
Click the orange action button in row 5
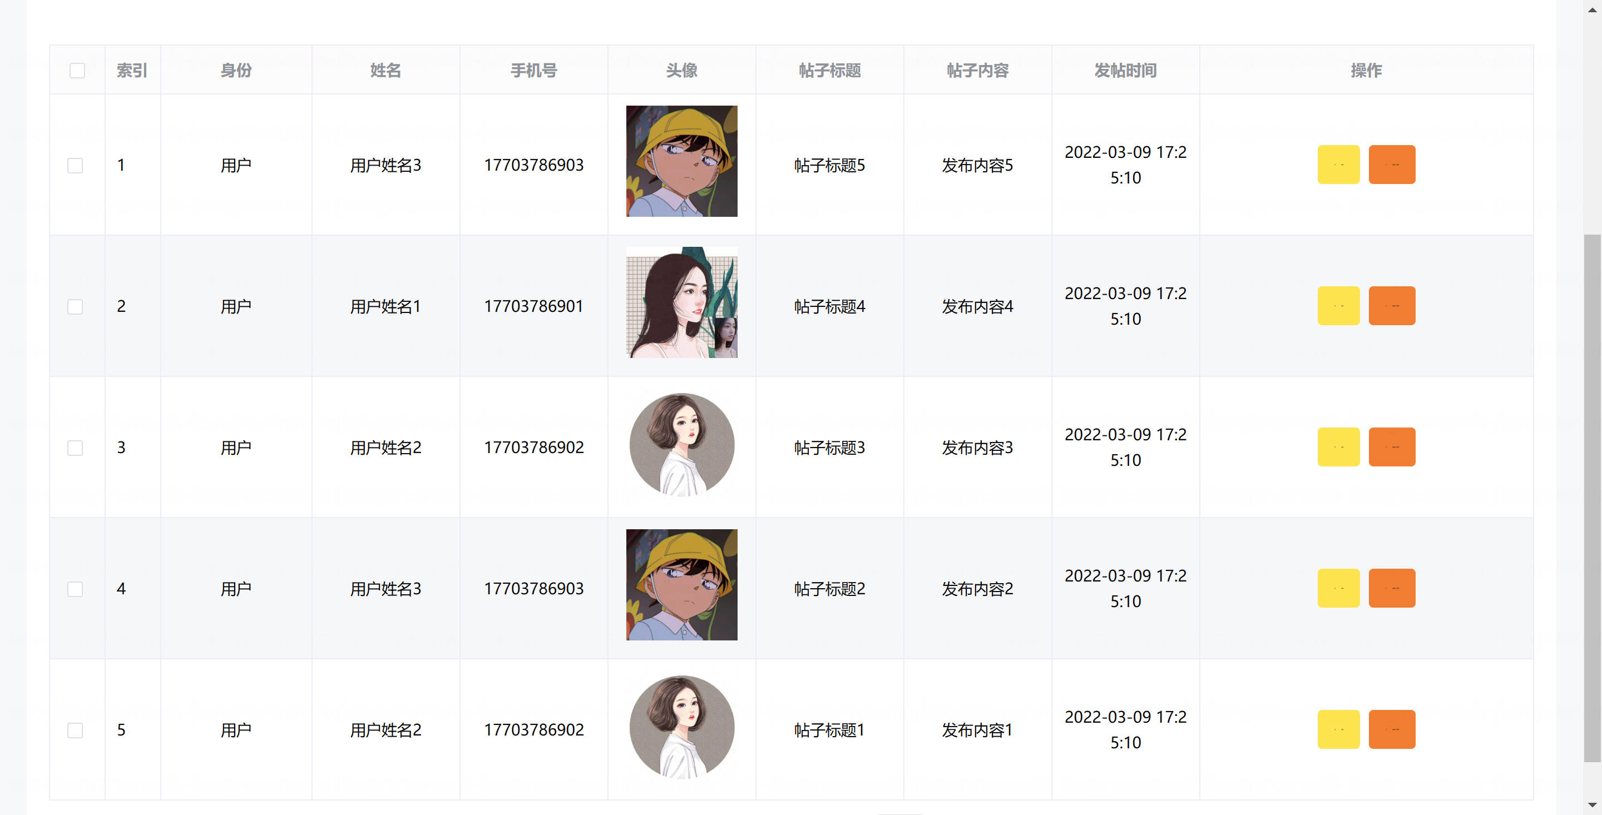click(x=1392, y=729)
